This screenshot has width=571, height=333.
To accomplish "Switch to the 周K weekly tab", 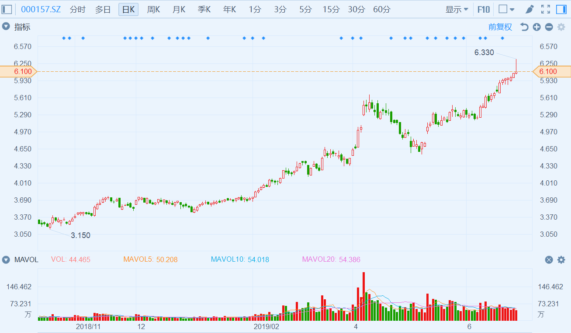I will [x=154, y=9].
